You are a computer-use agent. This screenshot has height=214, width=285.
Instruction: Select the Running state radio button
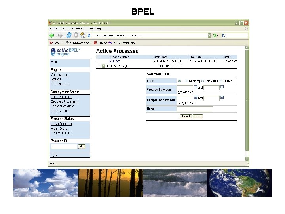(187, 81)
